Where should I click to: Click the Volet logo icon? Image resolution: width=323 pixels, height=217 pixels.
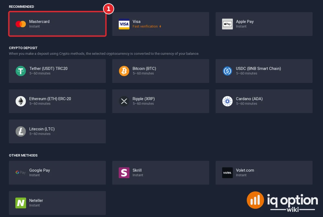coord(227,173)
